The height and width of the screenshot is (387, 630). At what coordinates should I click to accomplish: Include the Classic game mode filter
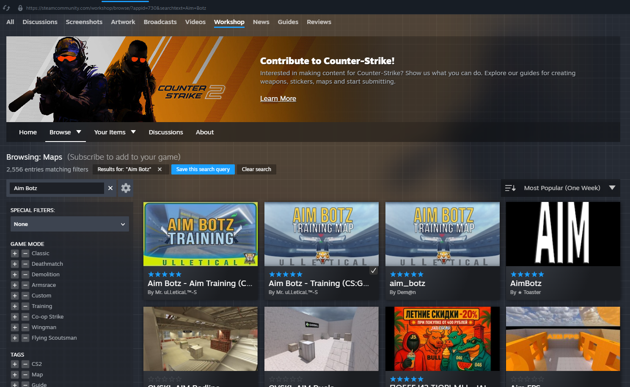click(15, 253)
